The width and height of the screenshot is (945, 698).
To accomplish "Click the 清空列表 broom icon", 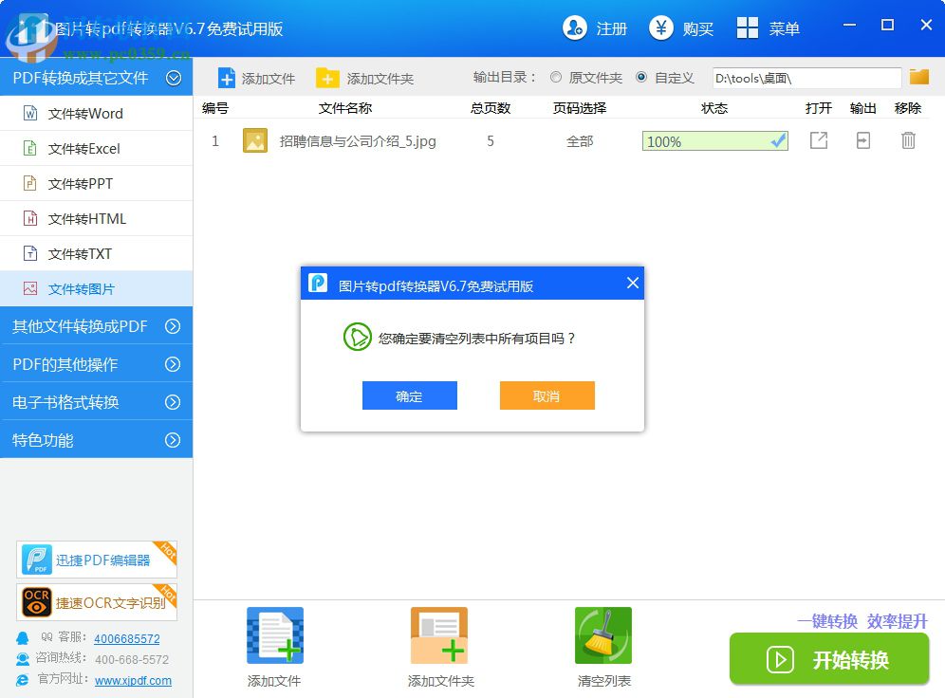I will click(x=603, y=635).
